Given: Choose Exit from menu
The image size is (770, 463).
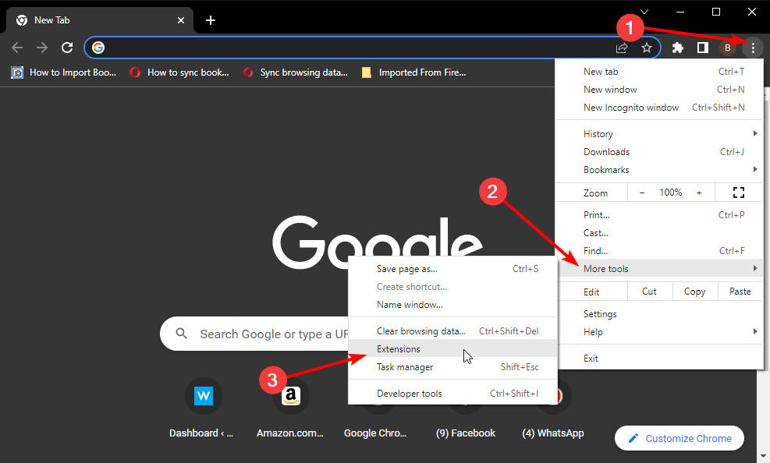Looking at the screenshot, I should (x=659, y=359).
